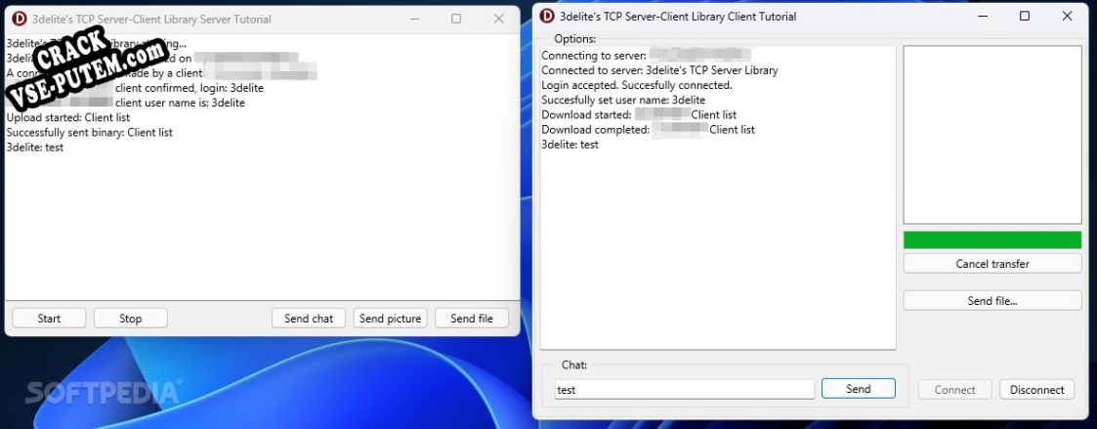
Task: Click 'client user name is: 3delite' in Server log
Action: tap(181, 103)
